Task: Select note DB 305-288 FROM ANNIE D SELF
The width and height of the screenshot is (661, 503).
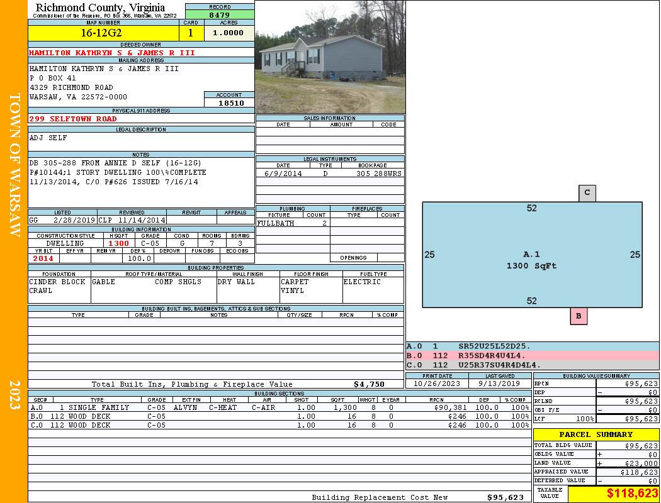Action: tap(115, 163)
